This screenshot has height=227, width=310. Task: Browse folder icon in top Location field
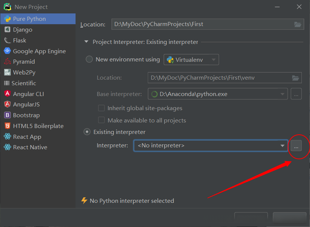click(297, 24)
